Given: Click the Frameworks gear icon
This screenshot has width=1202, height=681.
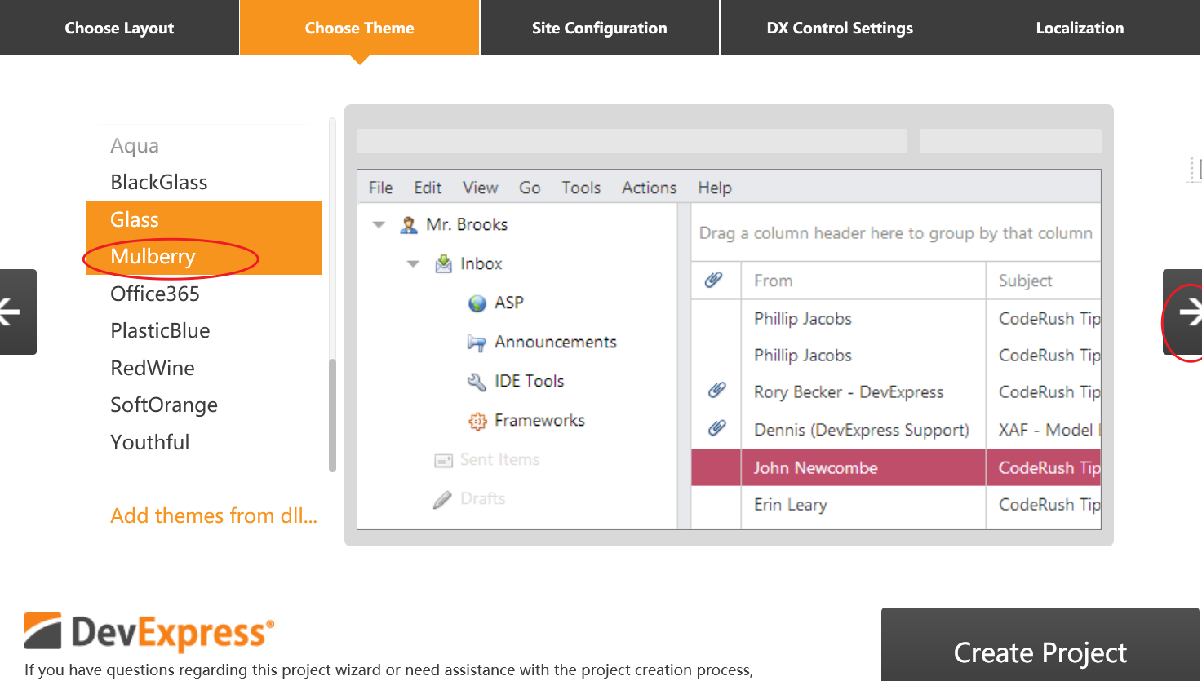Looking at the screenshot, I should [x=478, y=420].
